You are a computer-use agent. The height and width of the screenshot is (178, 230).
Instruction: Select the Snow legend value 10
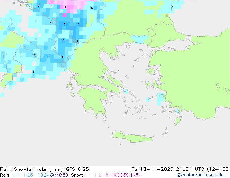114,175
